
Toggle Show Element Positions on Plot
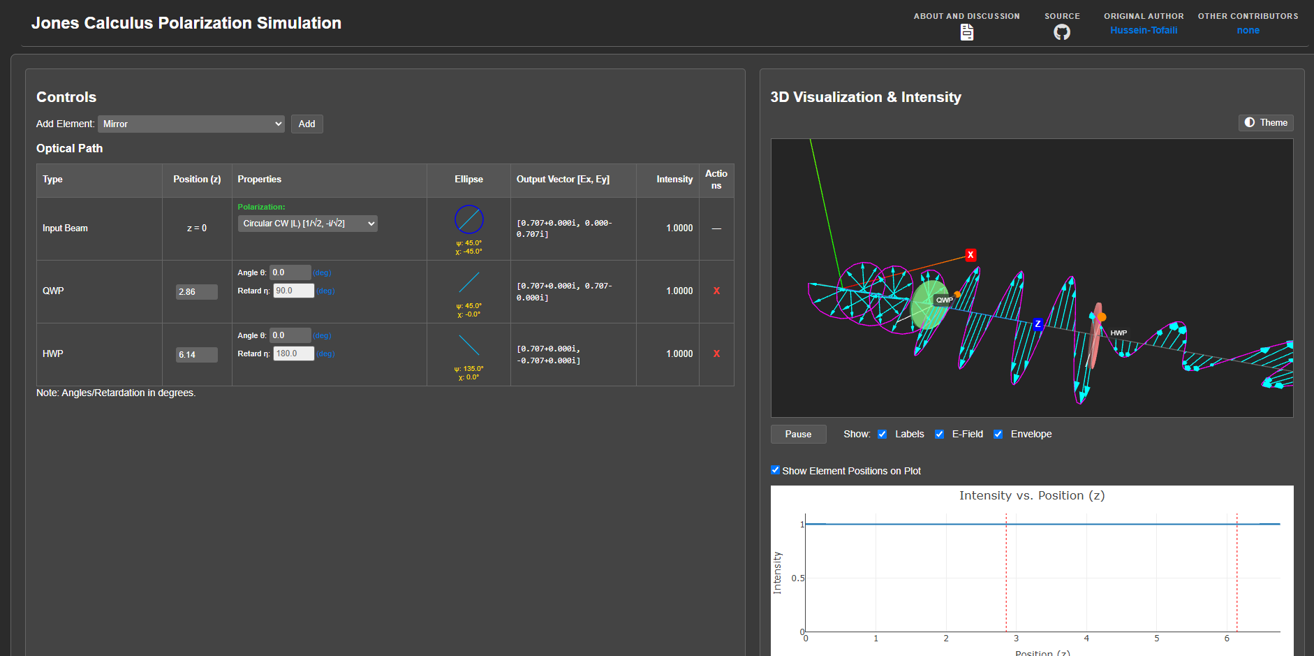(775, 469)
